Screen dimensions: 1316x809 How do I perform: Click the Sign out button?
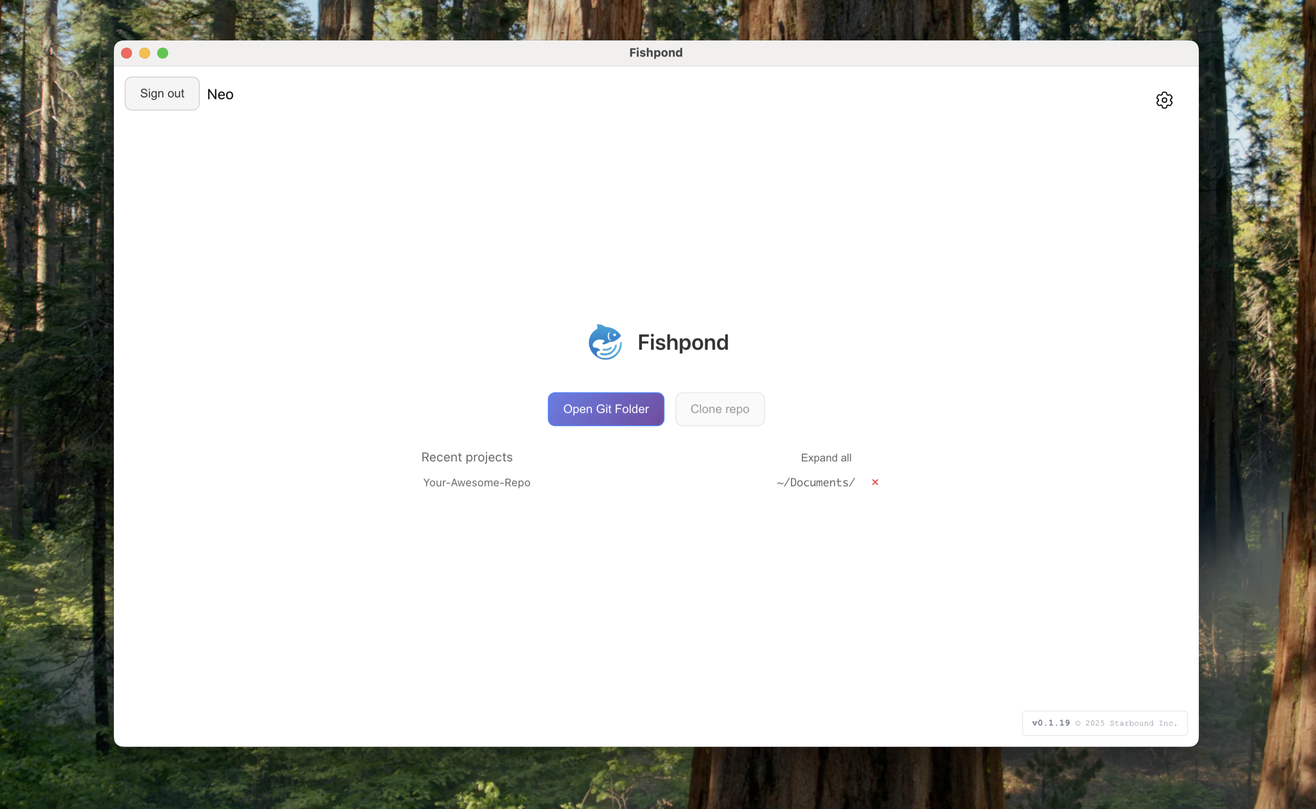click(x=162, y=94)
